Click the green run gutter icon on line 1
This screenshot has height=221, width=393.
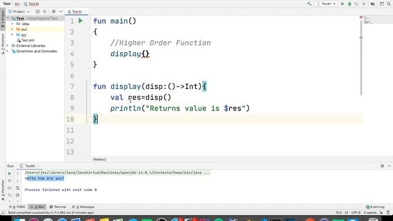(x=80, y=21)
